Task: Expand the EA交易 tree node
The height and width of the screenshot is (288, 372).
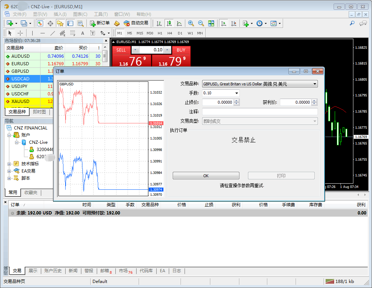Action: 9,171
